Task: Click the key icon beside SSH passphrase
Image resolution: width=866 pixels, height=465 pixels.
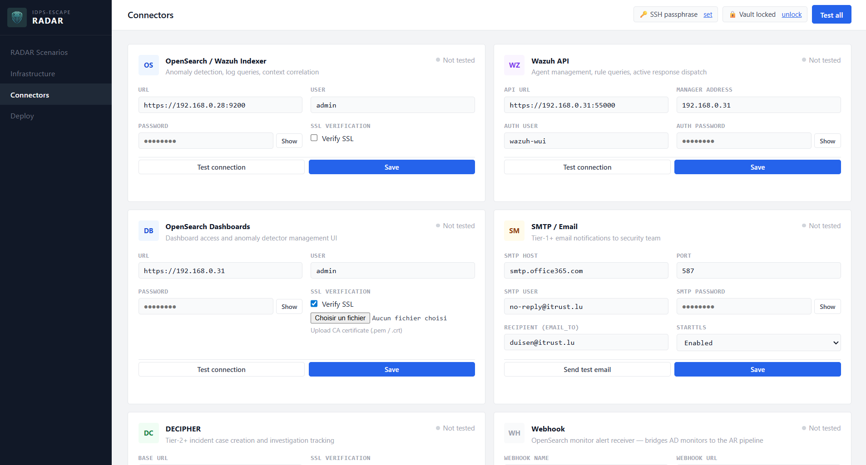Action: [643, 15]
